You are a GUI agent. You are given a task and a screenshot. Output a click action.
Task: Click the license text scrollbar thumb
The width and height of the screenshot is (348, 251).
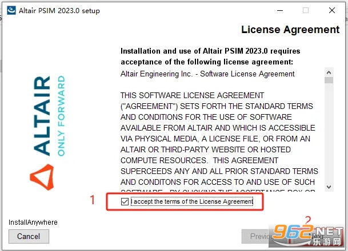[x=329, y=80]
